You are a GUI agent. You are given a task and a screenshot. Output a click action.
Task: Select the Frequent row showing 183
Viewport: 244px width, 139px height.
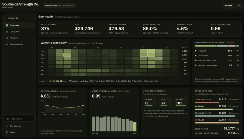[x=217, y=51]
